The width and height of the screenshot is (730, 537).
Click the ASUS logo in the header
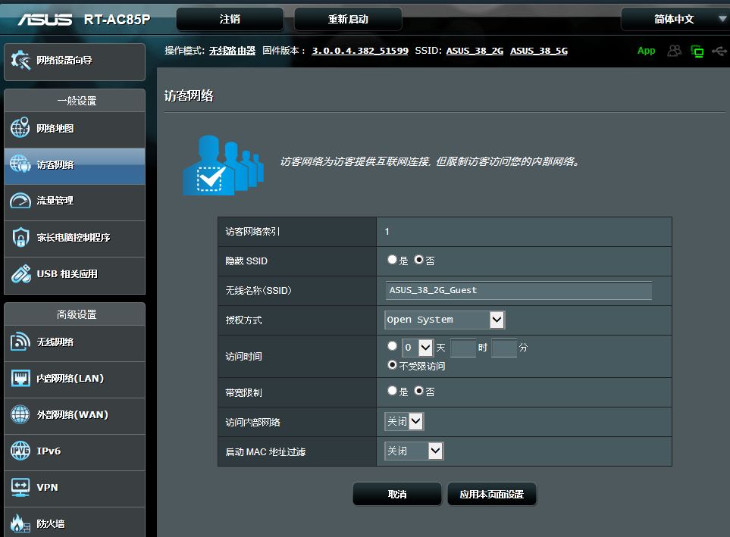[45, 20]
